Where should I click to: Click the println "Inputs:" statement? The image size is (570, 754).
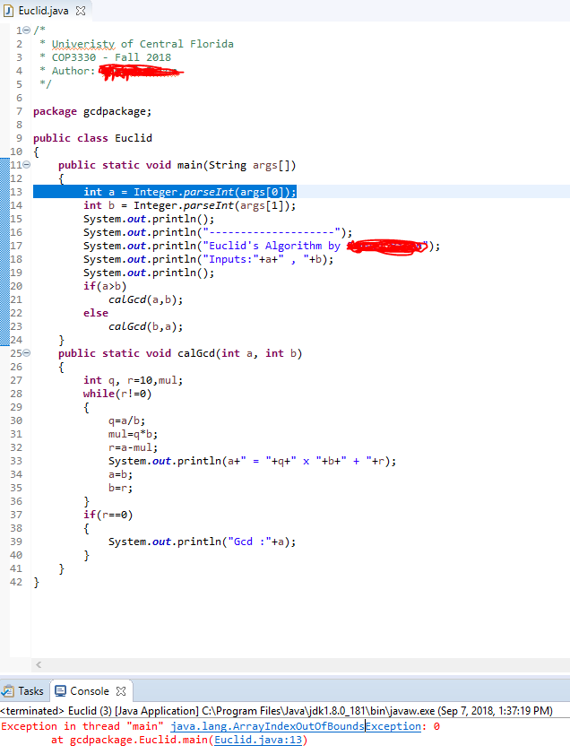(209, 259)
